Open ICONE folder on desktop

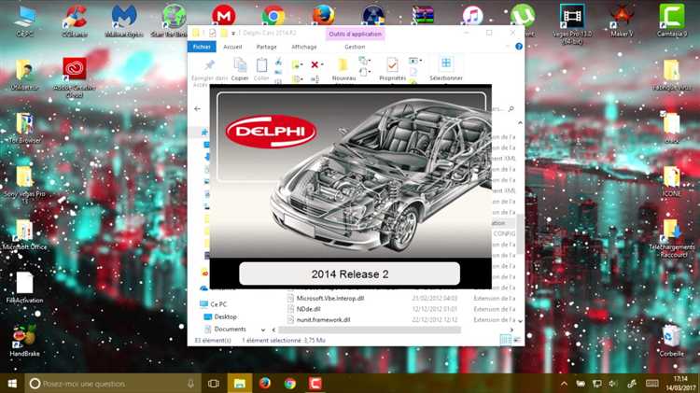tap(672, 181)
